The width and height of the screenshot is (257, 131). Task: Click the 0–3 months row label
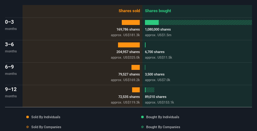click(x=11, y=25)
